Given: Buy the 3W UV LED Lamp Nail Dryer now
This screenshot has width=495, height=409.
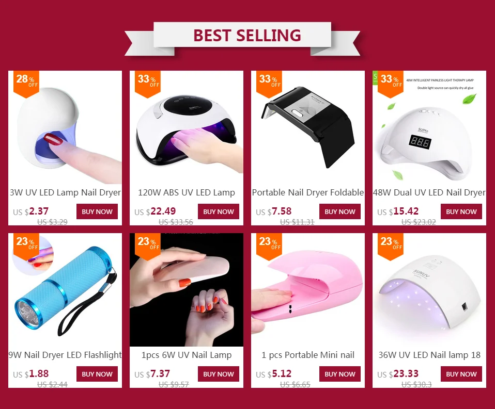Looking at the screenshot, I should click(97, 211).
